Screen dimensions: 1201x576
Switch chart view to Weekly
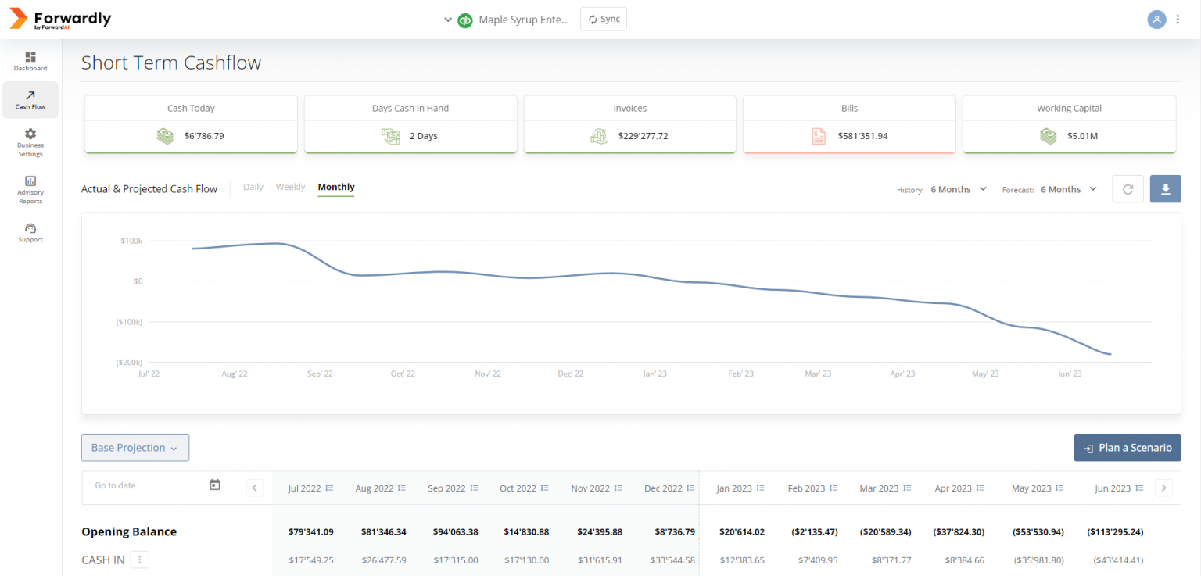pos(290,187)
